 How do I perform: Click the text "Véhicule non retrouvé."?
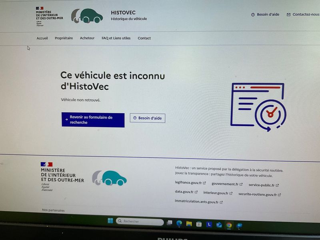[81, 100]
